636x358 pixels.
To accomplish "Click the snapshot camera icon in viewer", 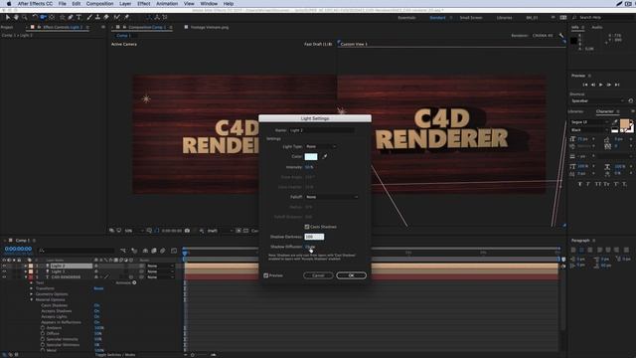I will click(187, 231).
